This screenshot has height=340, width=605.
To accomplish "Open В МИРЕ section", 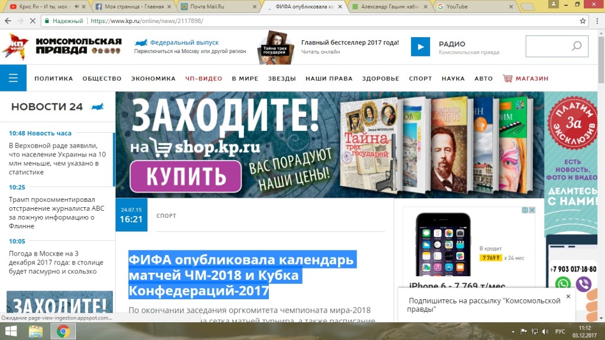I will [245, 79].
